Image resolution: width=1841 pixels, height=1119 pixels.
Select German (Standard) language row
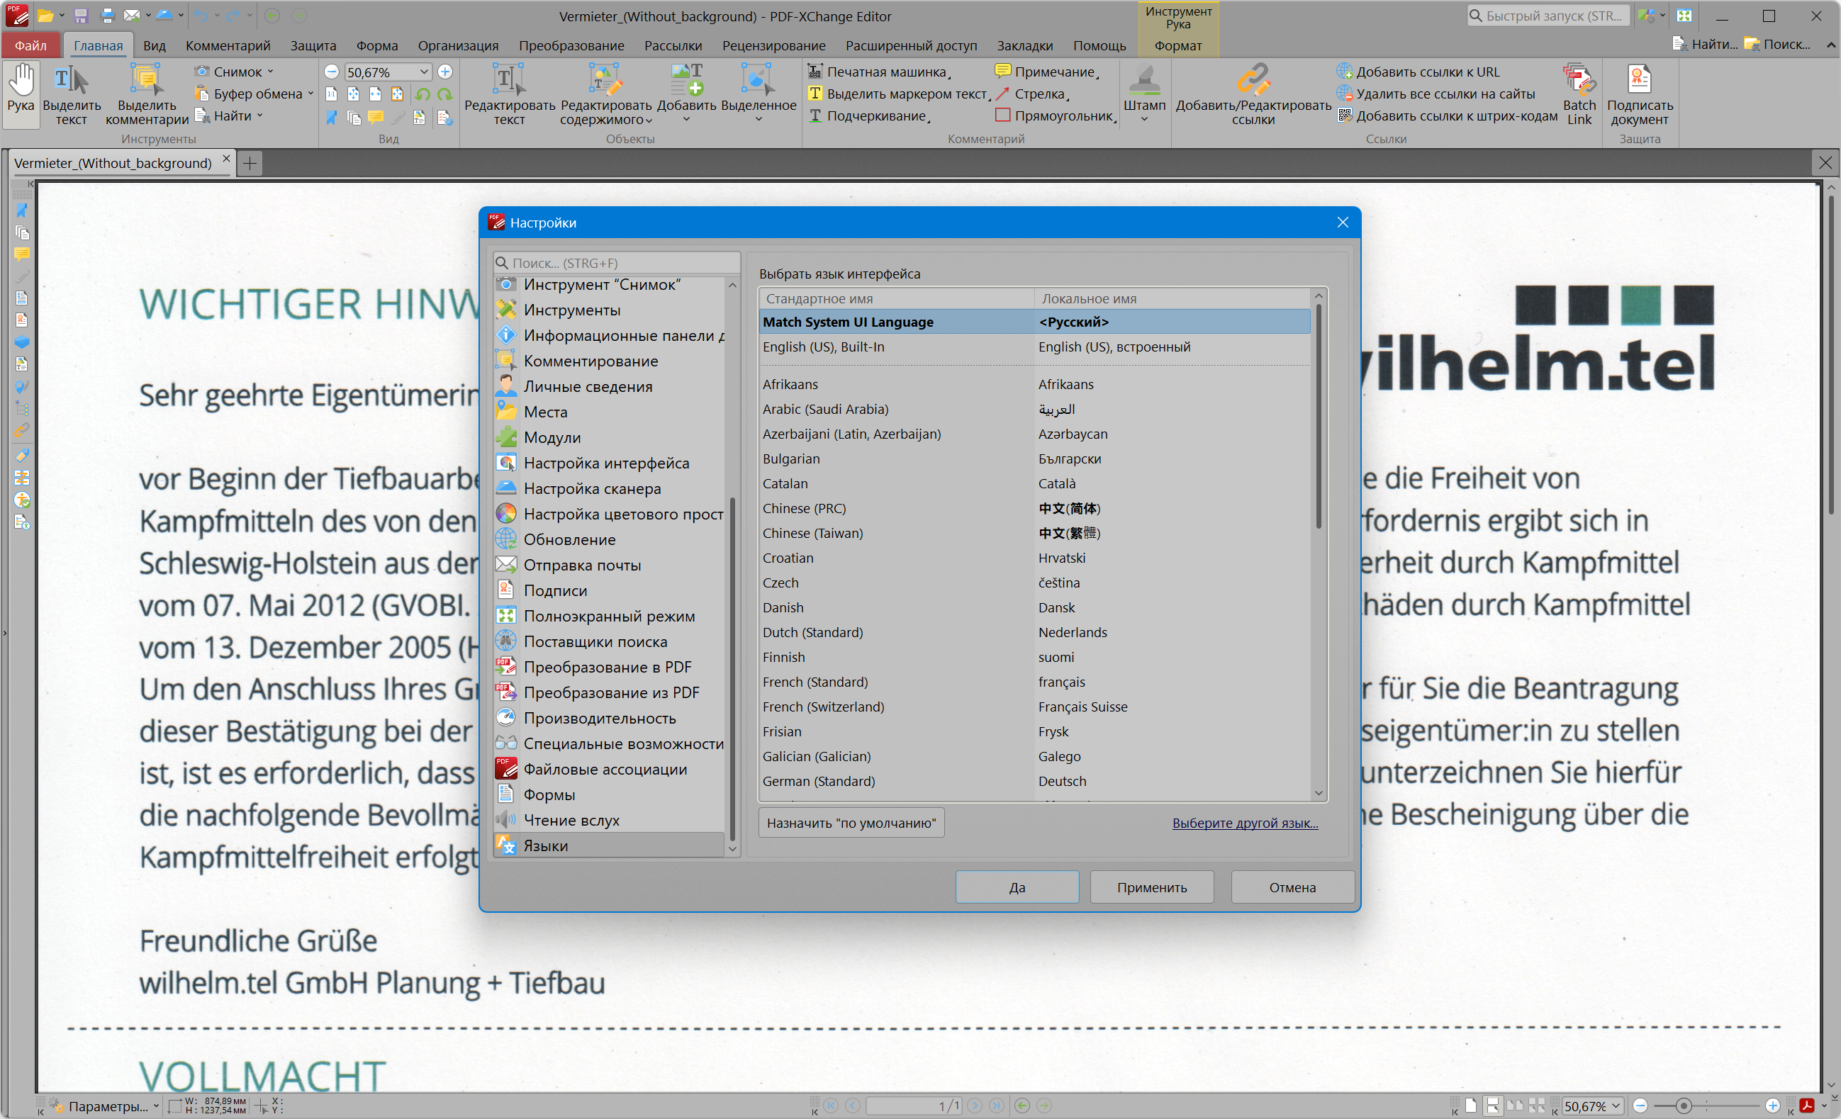[x=818, y=782]
